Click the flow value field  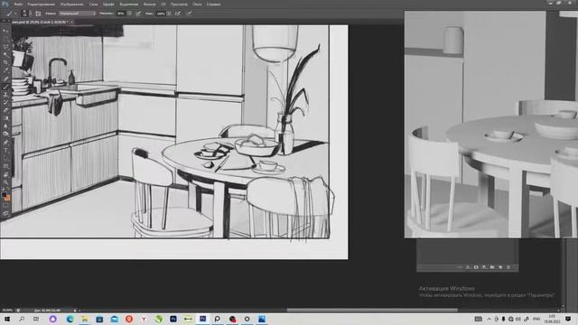pyautogui.click(x=161, y=14)
